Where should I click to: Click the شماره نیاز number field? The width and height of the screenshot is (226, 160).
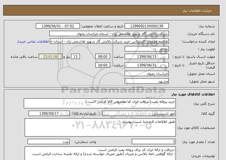click(146, 26)
